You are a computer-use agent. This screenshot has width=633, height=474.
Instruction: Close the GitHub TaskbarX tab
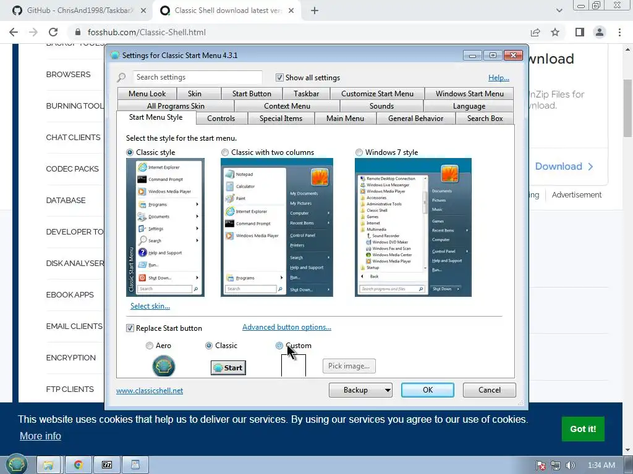[143, 10]
